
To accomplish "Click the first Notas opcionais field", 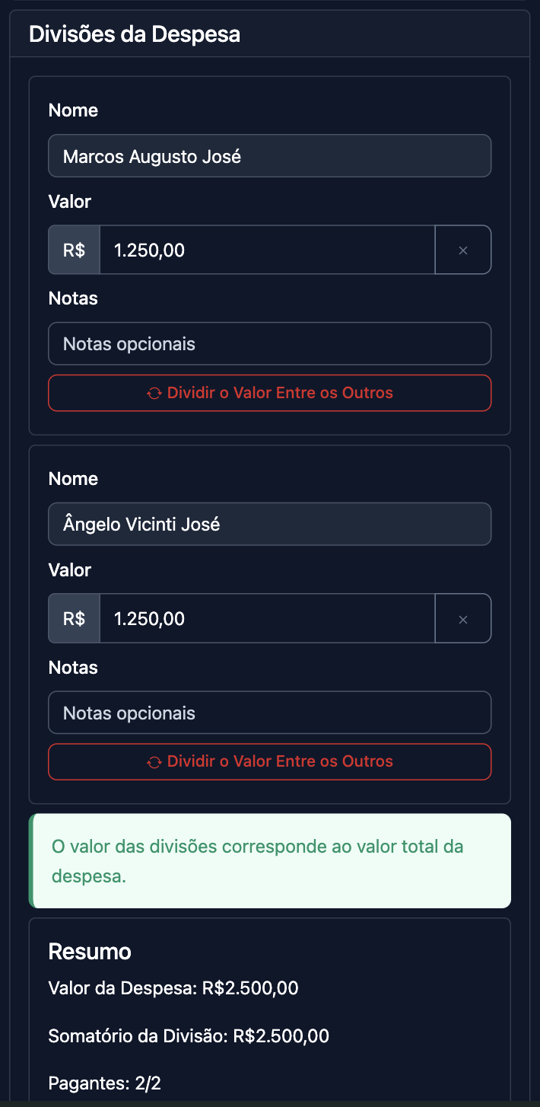I will [x=269, y=343].
